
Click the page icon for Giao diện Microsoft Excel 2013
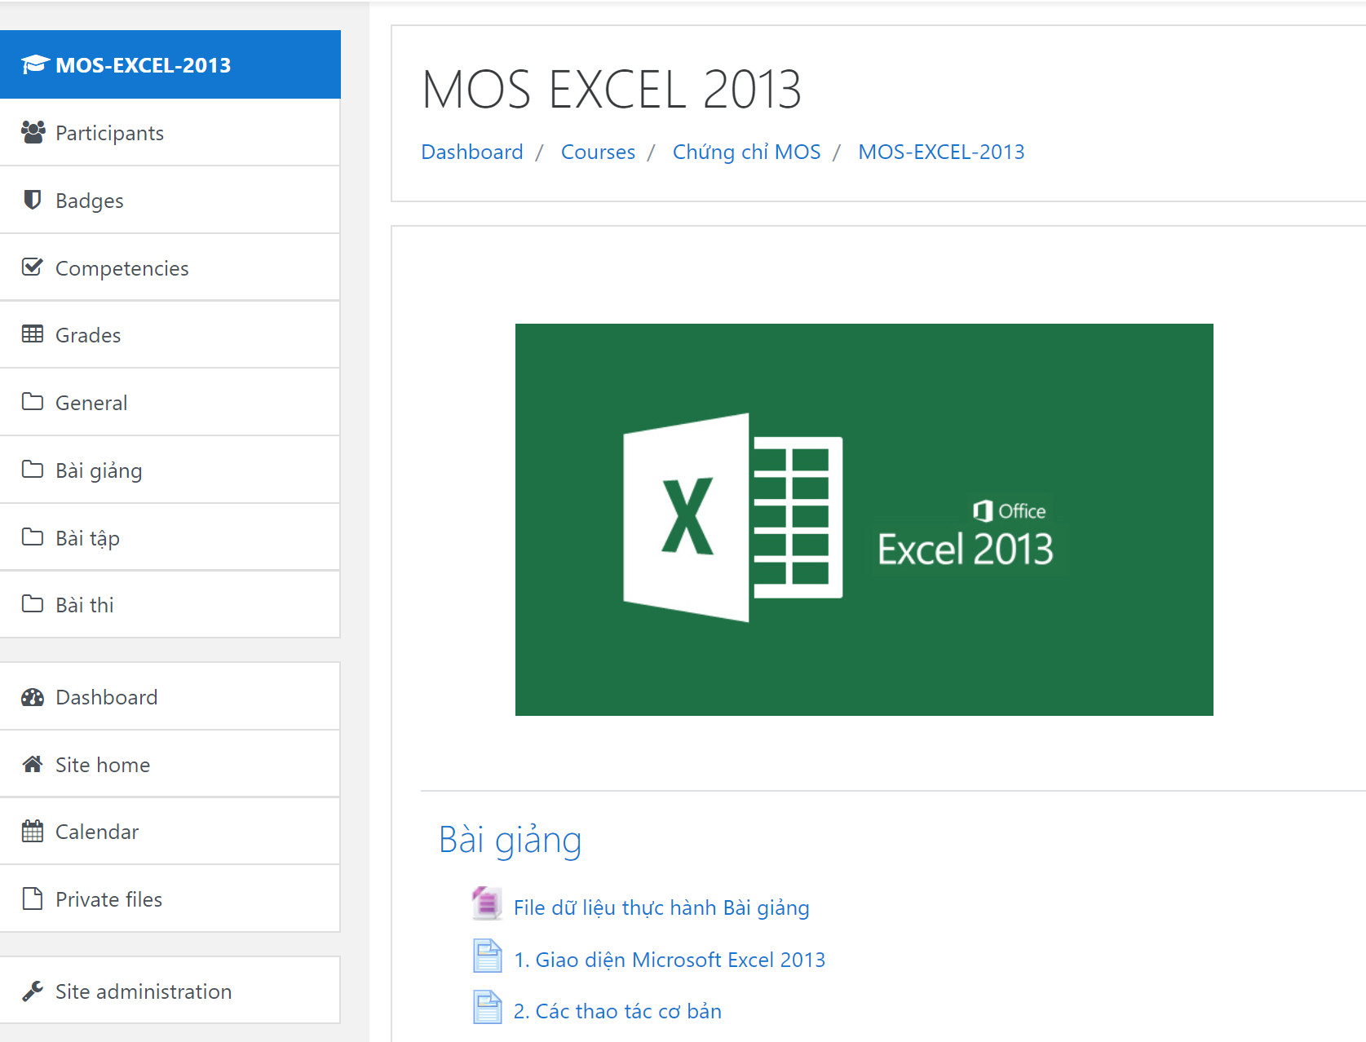tap(488, 956)
